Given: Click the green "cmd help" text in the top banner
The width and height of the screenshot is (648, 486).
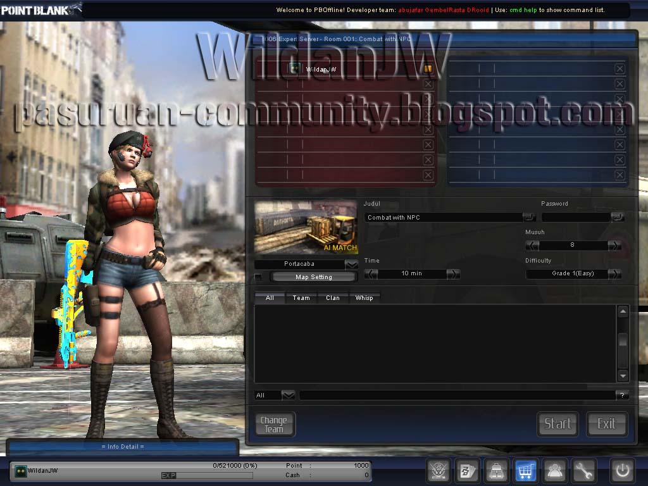Looking at the screenshot, I should pyautogui.click(x=523, y=10).
